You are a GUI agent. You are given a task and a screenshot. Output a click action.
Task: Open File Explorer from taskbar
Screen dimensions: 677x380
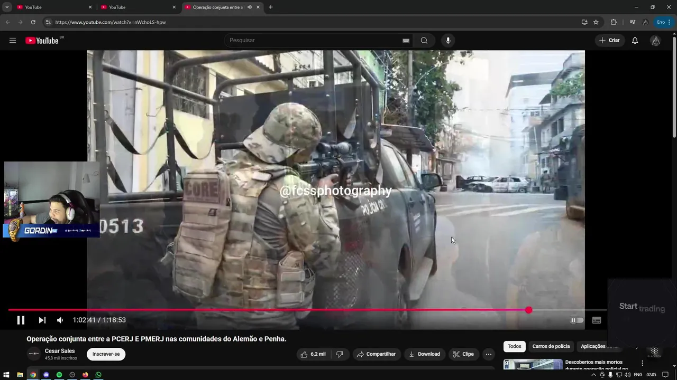(20, 375)
